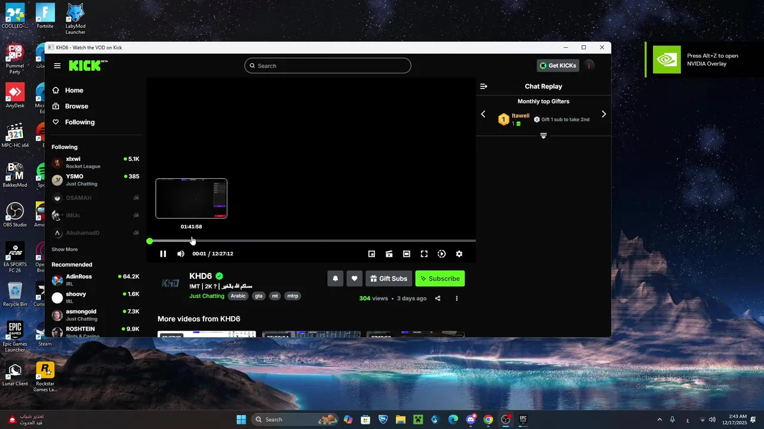
Task: Click top gifter Itawell
Action: [x=520, y=116]
